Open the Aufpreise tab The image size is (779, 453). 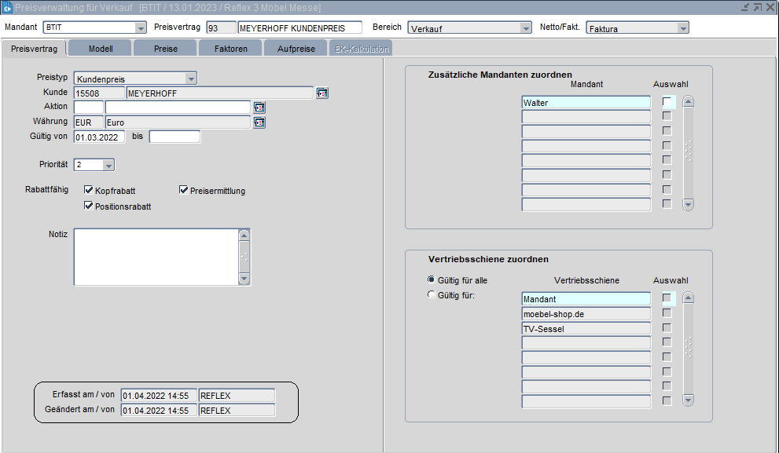(296, 49)
